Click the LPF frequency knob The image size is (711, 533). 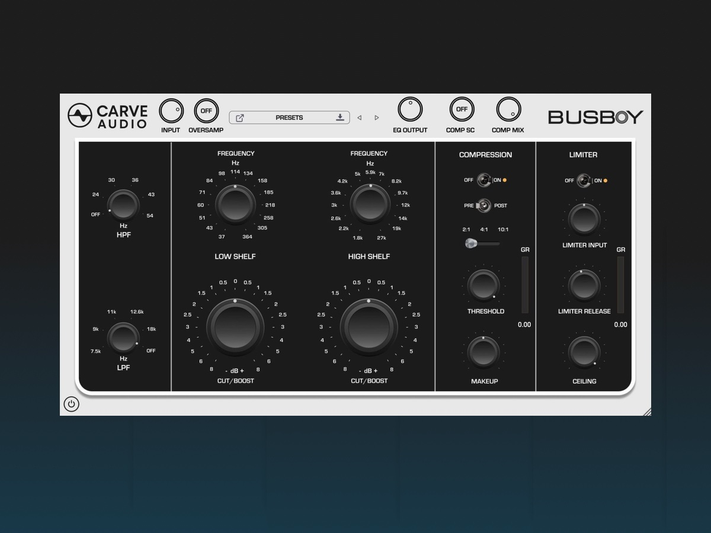pyautogui.click(x=123, y=338)
